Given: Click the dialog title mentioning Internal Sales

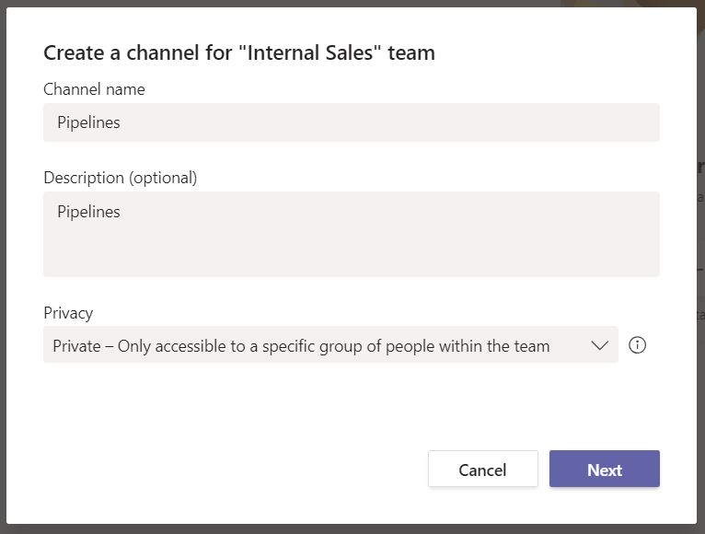Looking at the screenshot, I should pyautogui.click(x=239, y=52).
